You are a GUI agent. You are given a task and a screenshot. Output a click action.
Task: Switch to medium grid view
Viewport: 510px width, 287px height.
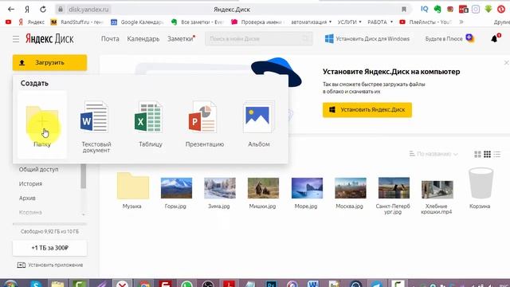pos(487,154)
